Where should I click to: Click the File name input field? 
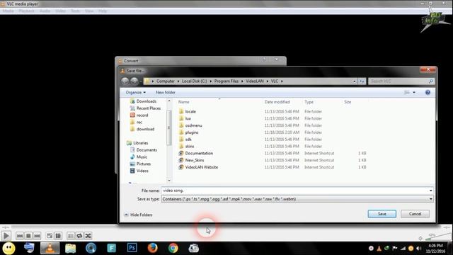tap(295, 191)
